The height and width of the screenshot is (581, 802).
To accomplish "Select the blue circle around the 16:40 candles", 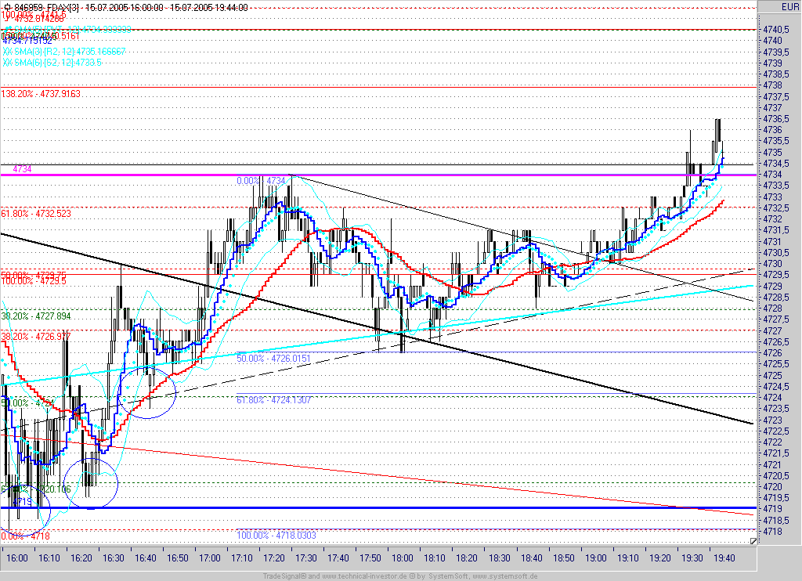I will 147,392.
